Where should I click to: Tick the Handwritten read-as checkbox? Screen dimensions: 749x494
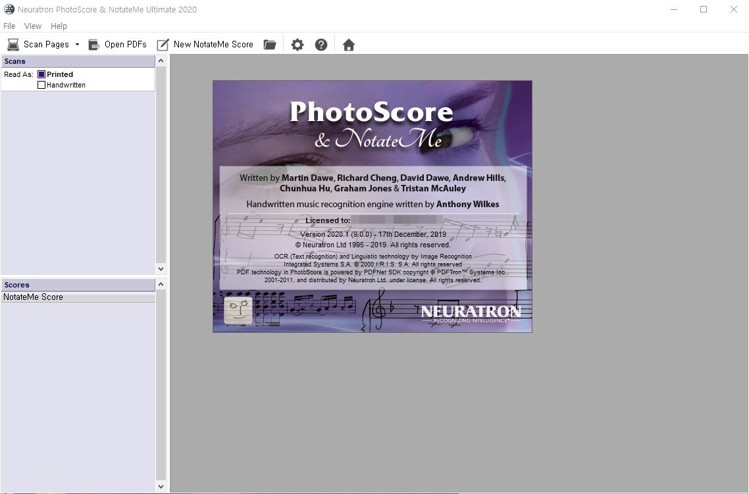click(x=41, y=85)
